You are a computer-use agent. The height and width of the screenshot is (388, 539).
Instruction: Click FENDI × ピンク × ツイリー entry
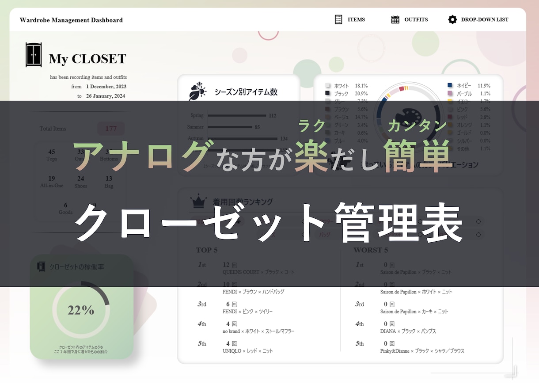coord(247,312)
